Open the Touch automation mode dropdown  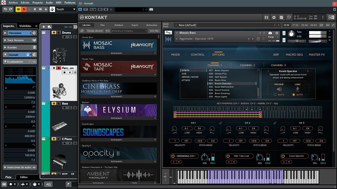[x=74, y=9]
